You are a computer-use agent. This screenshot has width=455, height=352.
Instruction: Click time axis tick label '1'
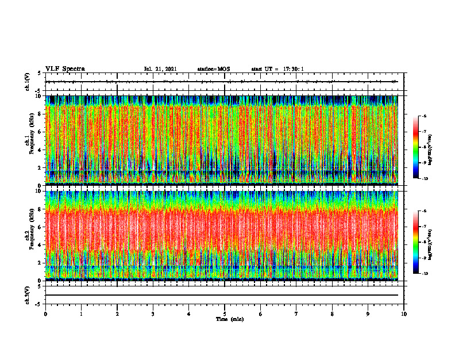(81, 314)
